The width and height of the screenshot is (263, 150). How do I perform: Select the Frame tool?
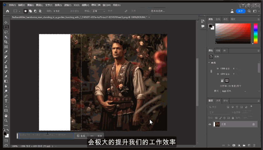point(6,47)
